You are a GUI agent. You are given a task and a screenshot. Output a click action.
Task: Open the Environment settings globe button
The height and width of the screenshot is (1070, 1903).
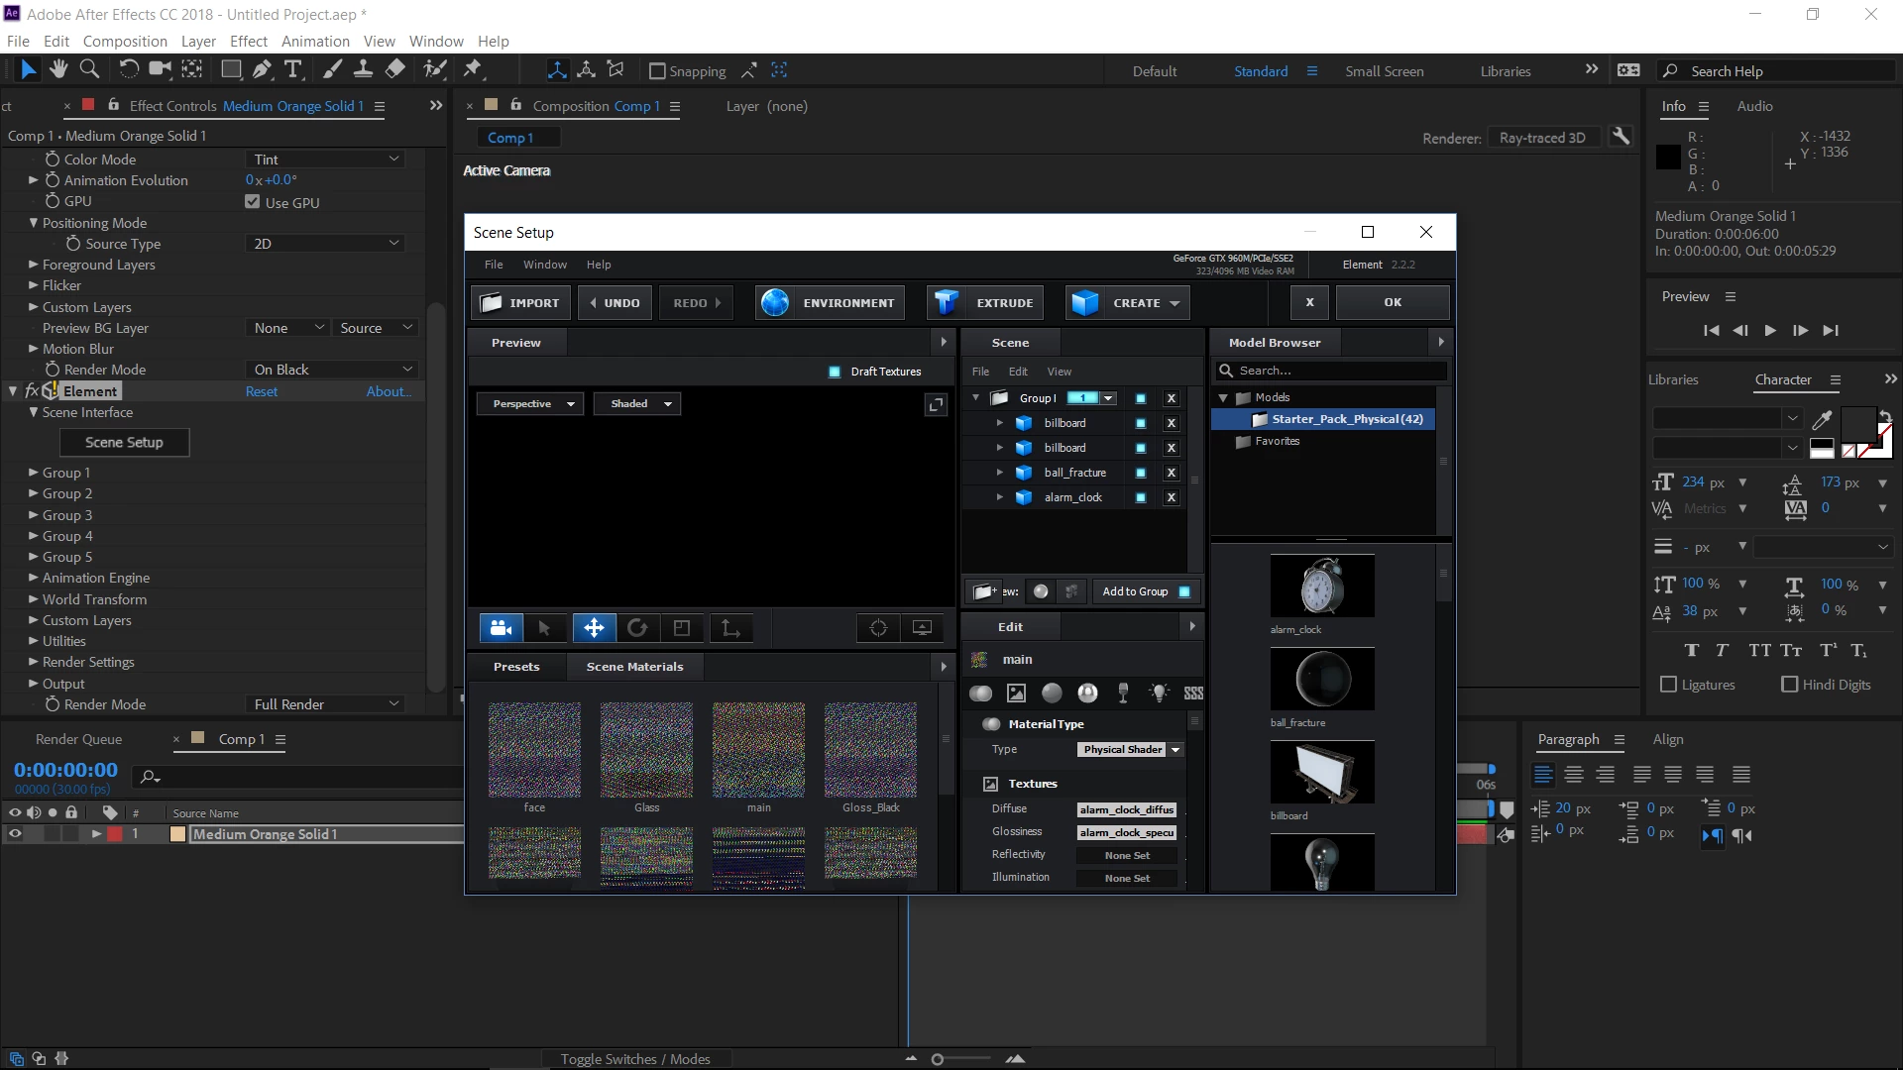[x=775, y=303]
